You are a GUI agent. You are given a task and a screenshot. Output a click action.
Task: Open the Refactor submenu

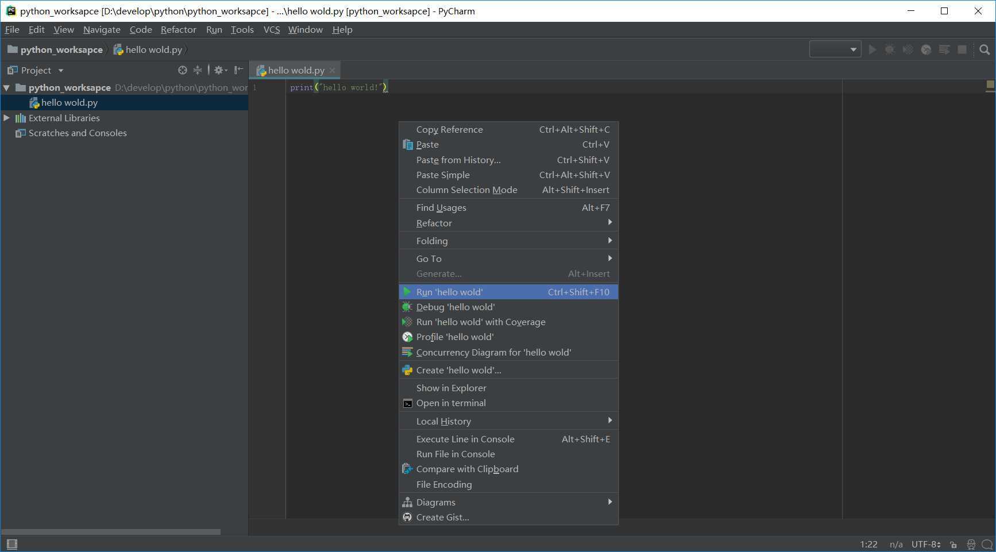508,223
